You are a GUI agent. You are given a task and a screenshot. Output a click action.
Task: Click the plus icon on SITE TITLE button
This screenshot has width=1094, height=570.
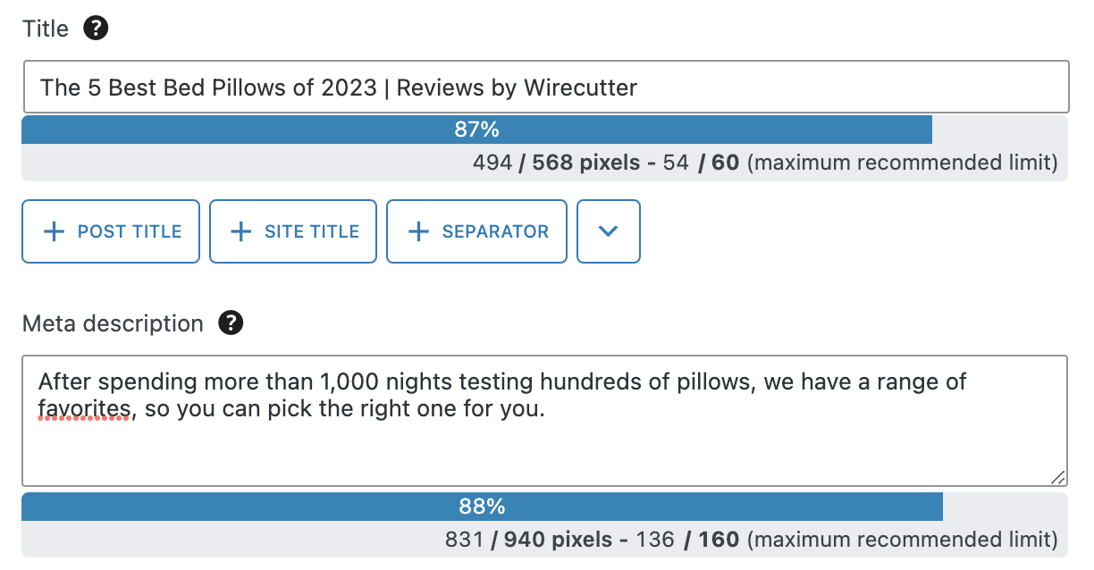click(240, 231)
